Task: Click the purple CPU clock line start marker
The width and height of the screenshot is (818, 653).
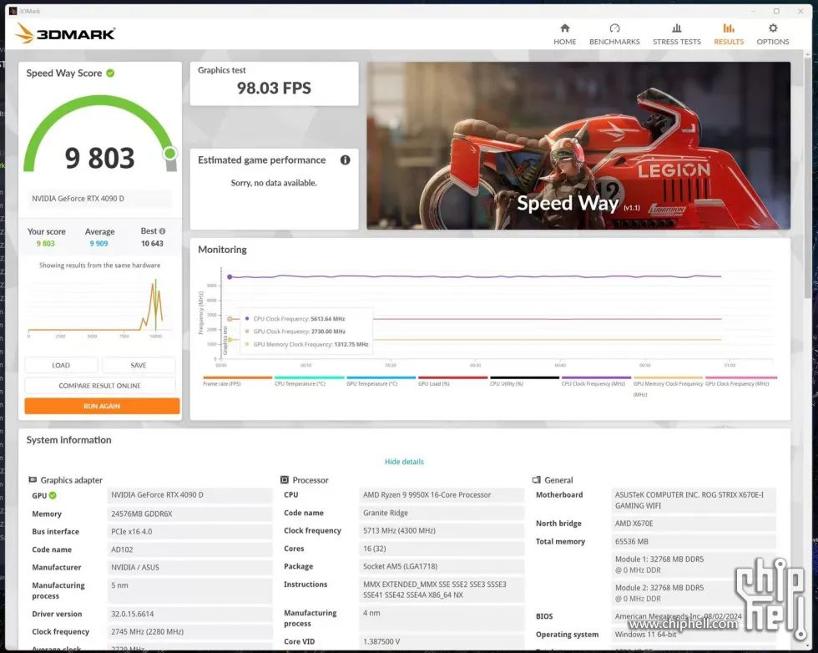Action: pyautogui.click(x=230, y=276)
